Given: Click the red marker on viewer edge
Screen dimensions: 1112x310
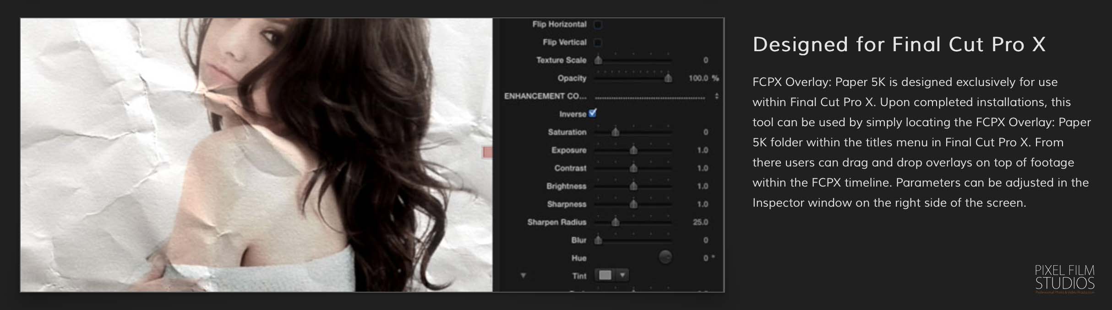Looking at the screenshot, I should (487, 152).
